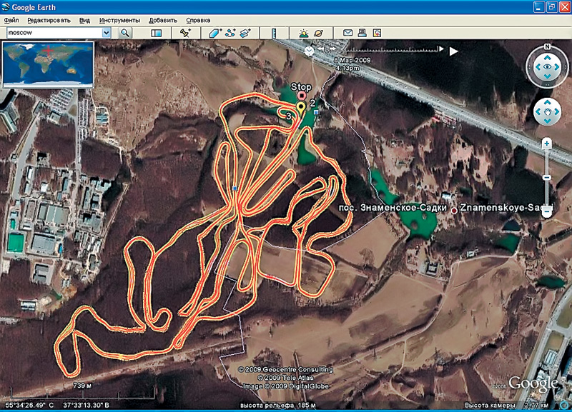Click the N north-up compass button

point(547,46)
